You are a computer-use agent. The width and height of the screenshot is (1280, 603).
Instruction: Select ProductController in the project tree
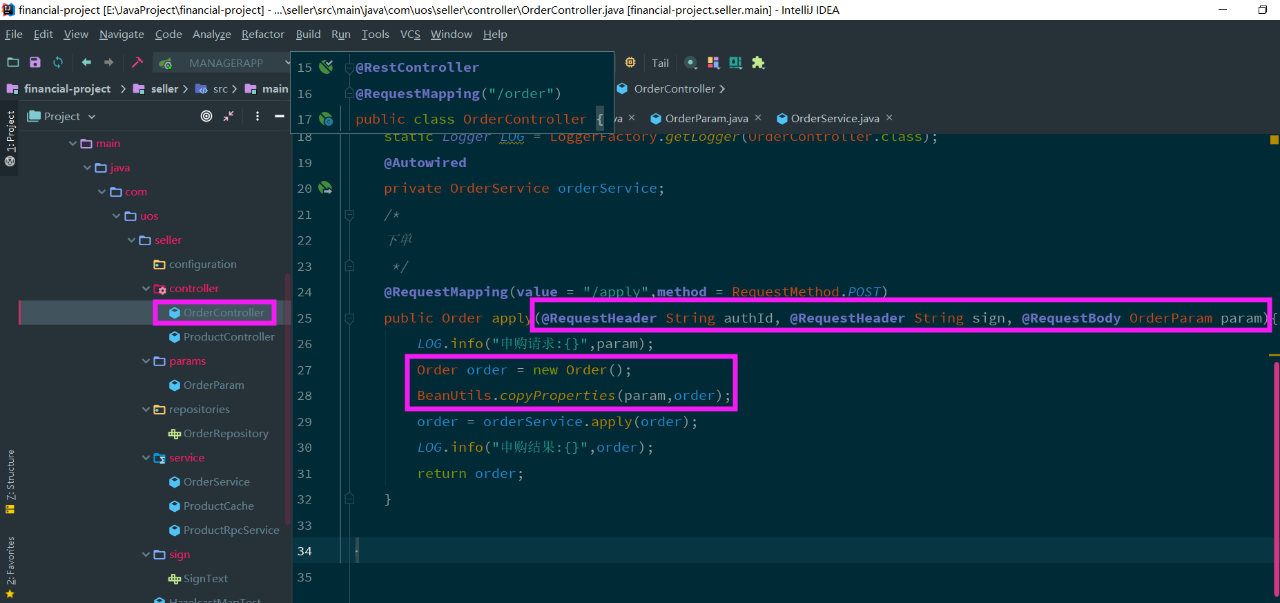(x=229, y=336)
